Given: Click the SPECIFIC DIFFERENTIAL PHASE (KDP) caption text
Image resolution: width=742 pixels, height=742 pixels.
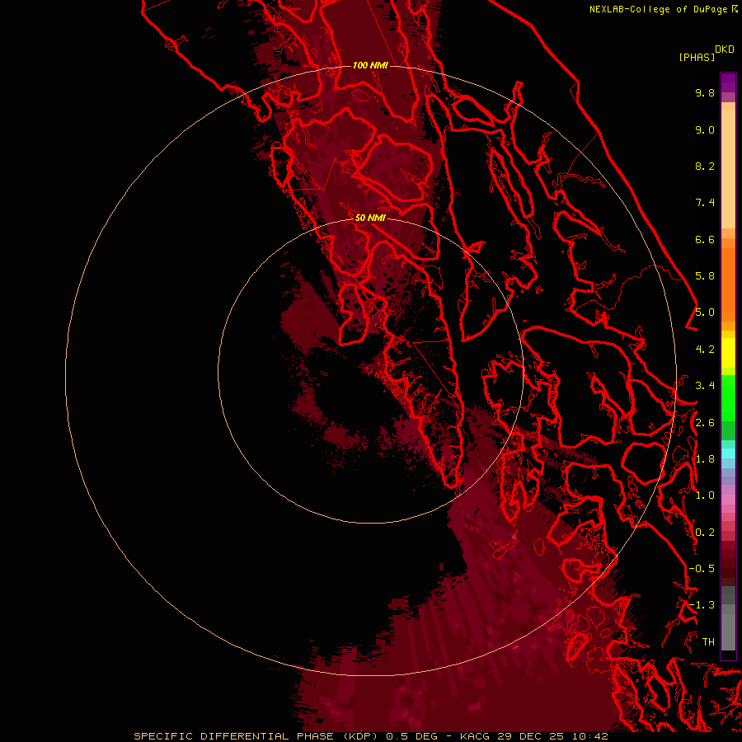Looking at the screenshot, I should click(x=258, y=736).
